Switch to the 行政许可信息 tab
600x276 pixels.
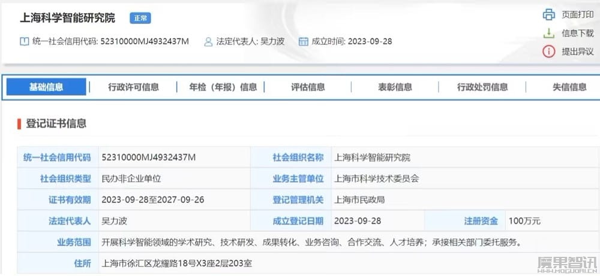(x=133, y=87)
